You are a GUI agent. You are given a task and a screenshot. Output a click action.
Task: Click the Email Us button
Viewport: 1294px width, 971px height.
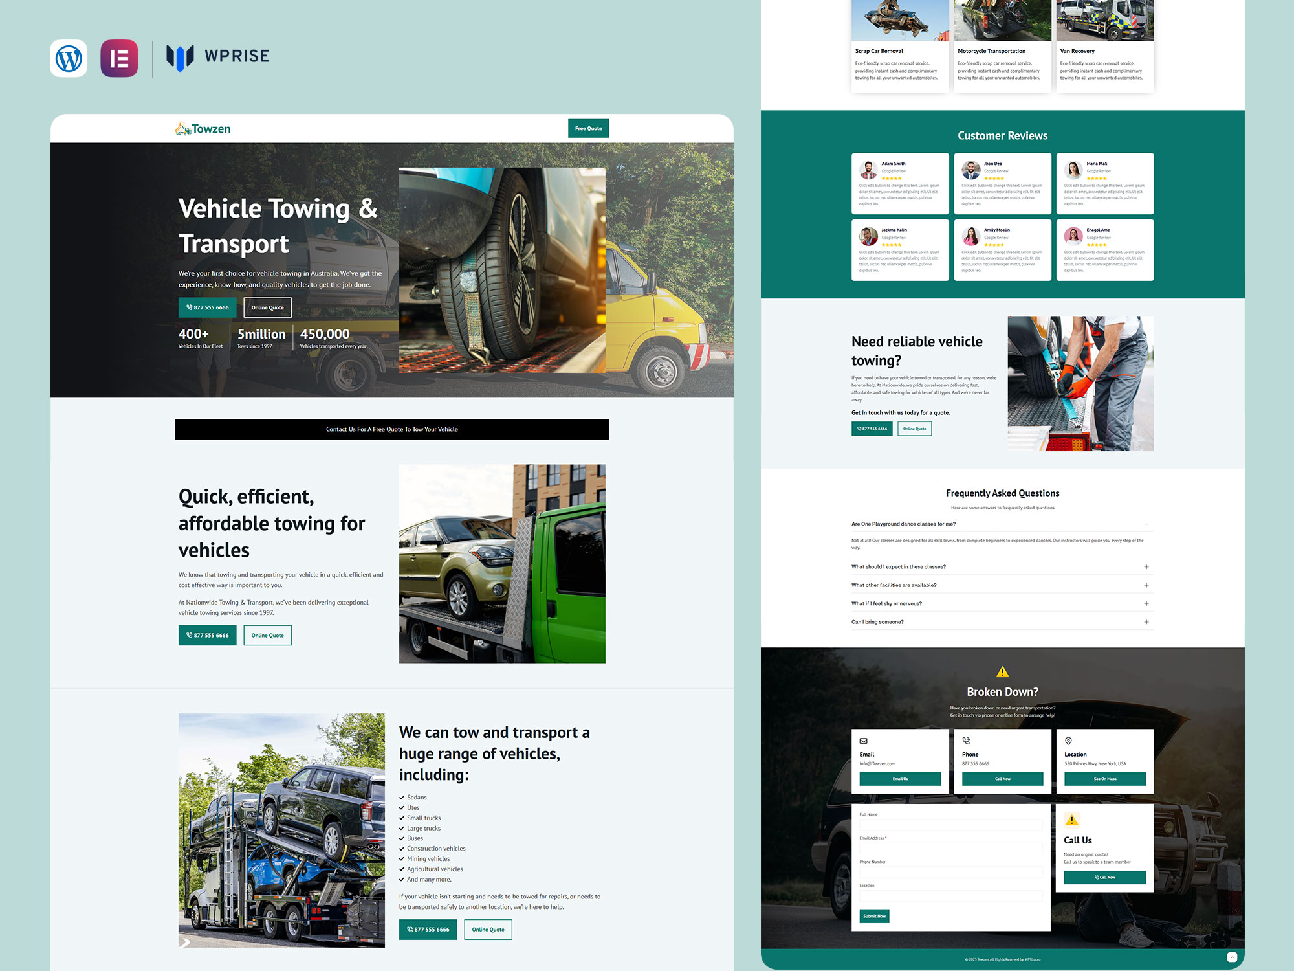click(x=900, y=779)
